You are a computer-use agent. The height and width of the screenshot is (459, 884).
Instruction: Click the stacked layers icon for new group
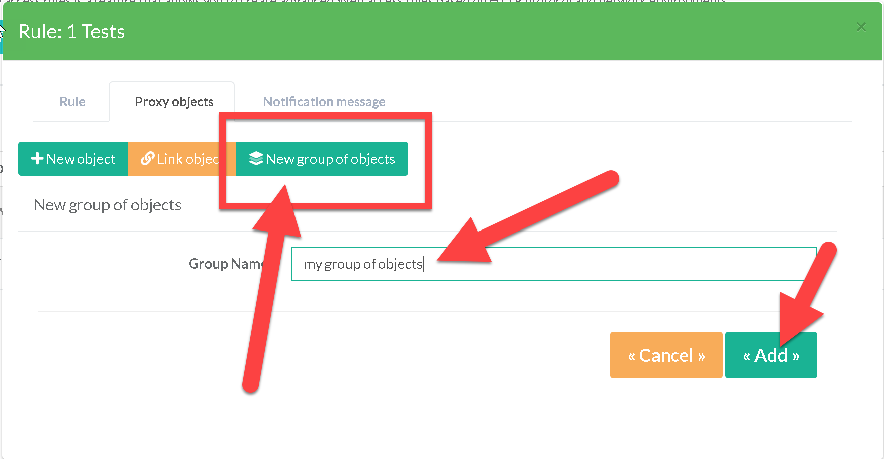[x=256, y=159]
